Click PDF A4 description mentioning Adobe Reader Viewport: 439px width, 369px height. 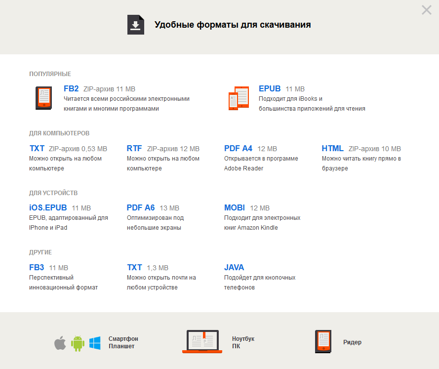(261, 163)
